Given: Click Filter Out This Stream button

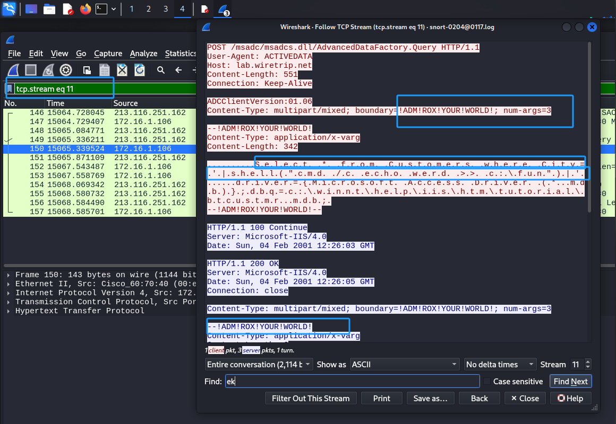Looking at the screenshot, I should [310, 398].
